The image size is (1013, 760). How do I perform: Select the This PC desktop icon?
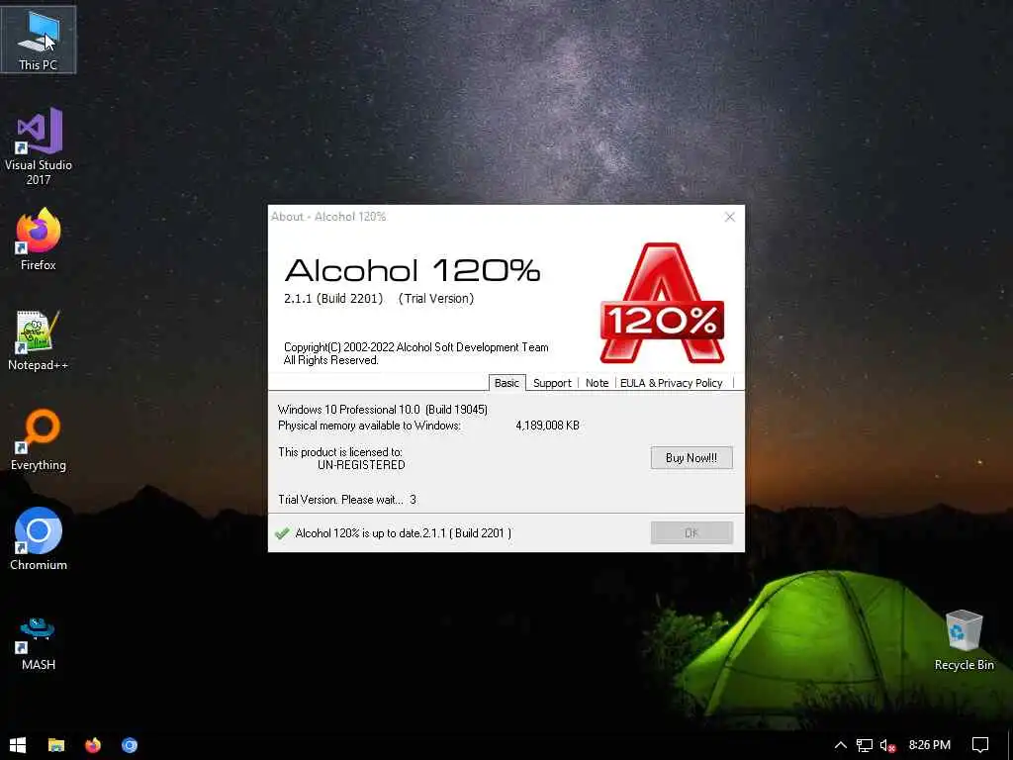[39, 40]
